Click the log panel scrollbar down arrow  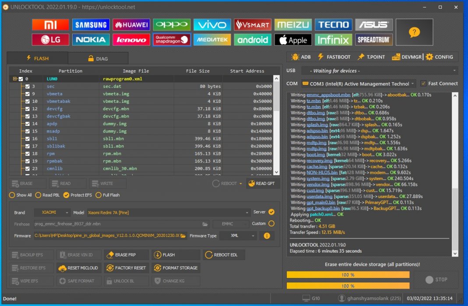pos(455,254)
